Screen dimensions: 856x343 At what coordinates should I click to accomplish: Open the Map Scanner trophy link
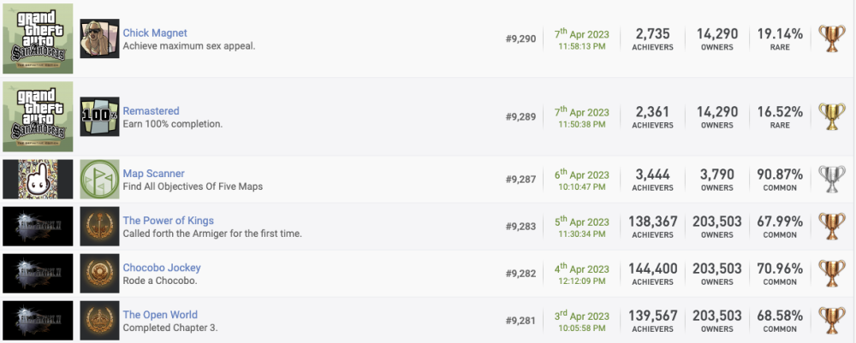[153, 174]
